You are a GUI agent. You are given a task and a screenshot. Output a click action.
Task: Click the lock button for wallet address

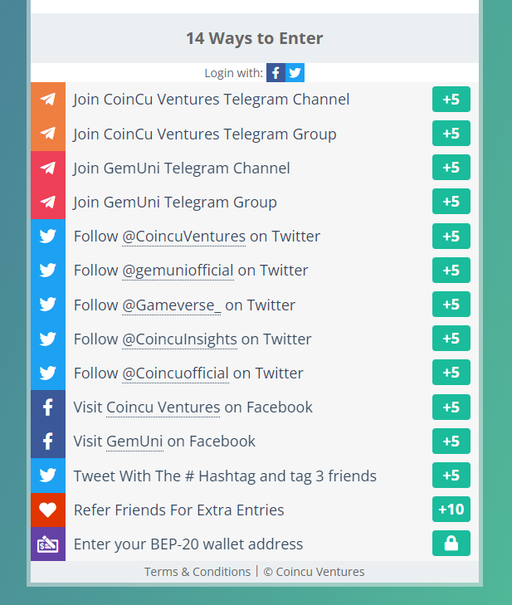tap(451, 544)
